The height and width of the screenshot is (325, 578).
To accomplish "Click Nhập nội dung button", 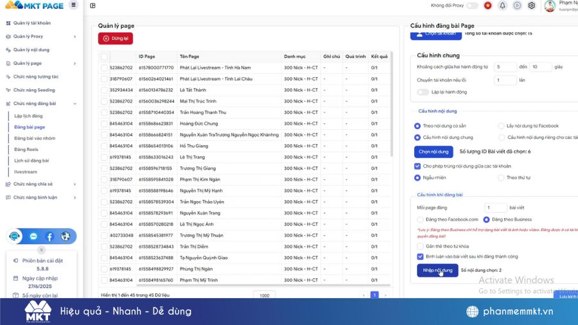I will tap(437, 270).
